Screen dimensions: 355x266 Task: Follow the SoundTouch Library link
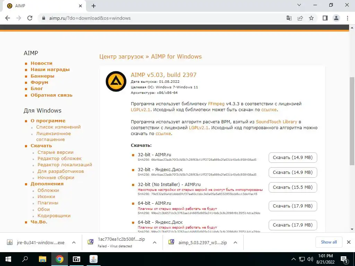[x=276, y=122]
